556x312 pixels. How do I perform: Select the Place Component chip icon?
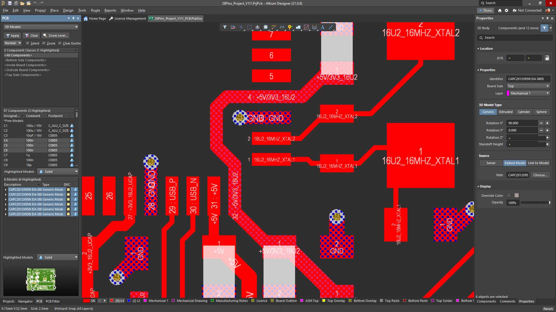266,27
